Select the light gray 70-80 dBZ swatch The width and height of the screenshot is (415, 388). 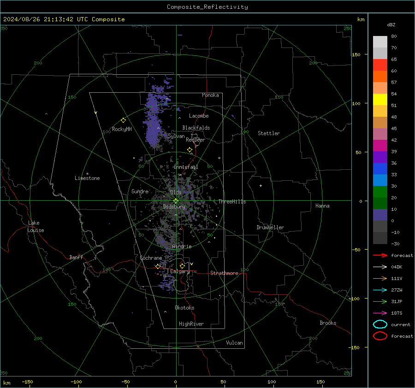point(380,42)
